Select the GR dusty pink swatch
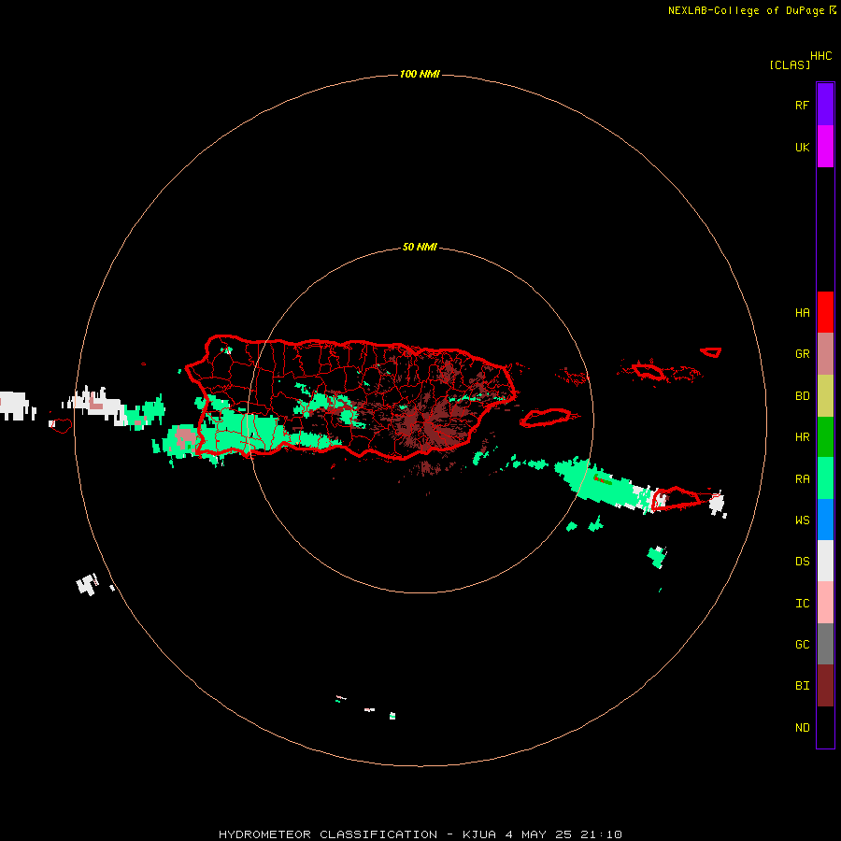 pyautogui.click(x=825, y=353)
